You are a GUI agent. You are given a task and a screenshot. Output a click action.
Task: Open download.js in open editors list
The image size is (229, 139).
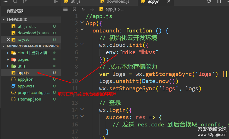[x=29, y=33]
